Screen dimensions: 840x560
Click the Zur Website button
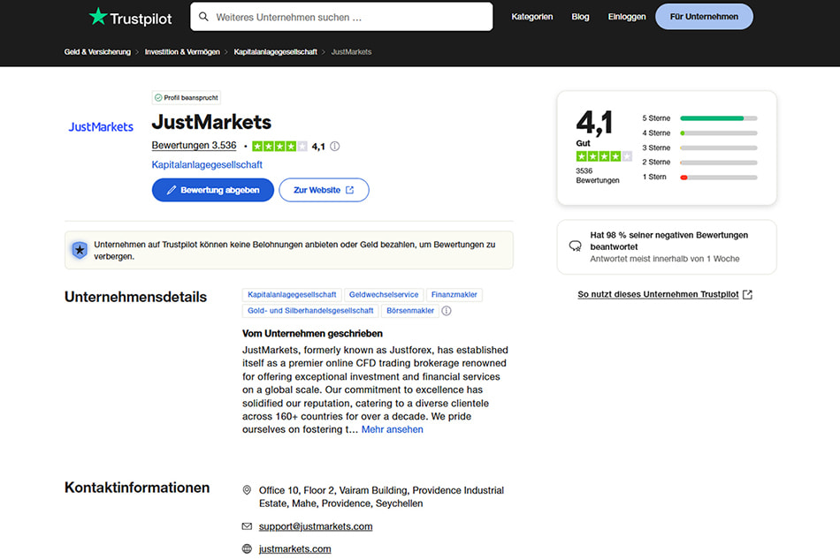point(324,190)
